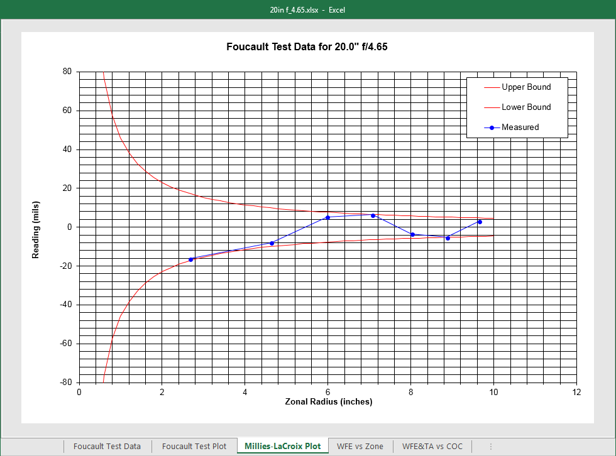Click the sheet tab bar three-dot handle
616x456 pixels.
490,446
